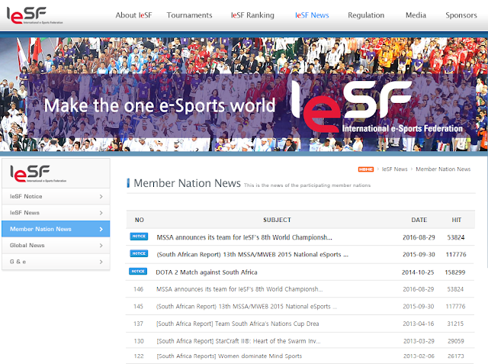This screenshot has height=364, width=488.
Task: Open notice post 13th MSSA/MWEB 2015 National eSports
Action: [252, 254]
